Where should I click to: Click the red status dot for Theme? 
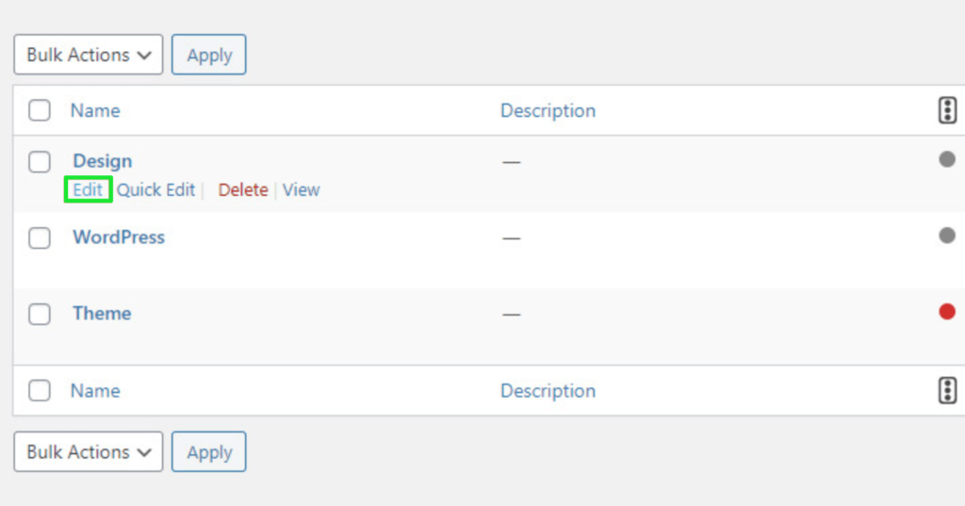point(947,312)
